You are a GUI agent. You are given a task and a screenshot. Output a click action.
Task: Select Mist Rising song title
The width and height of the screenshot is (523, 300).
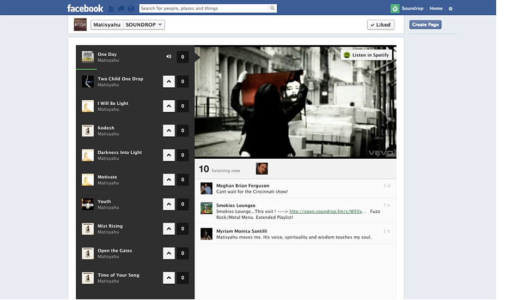(110, 226)
